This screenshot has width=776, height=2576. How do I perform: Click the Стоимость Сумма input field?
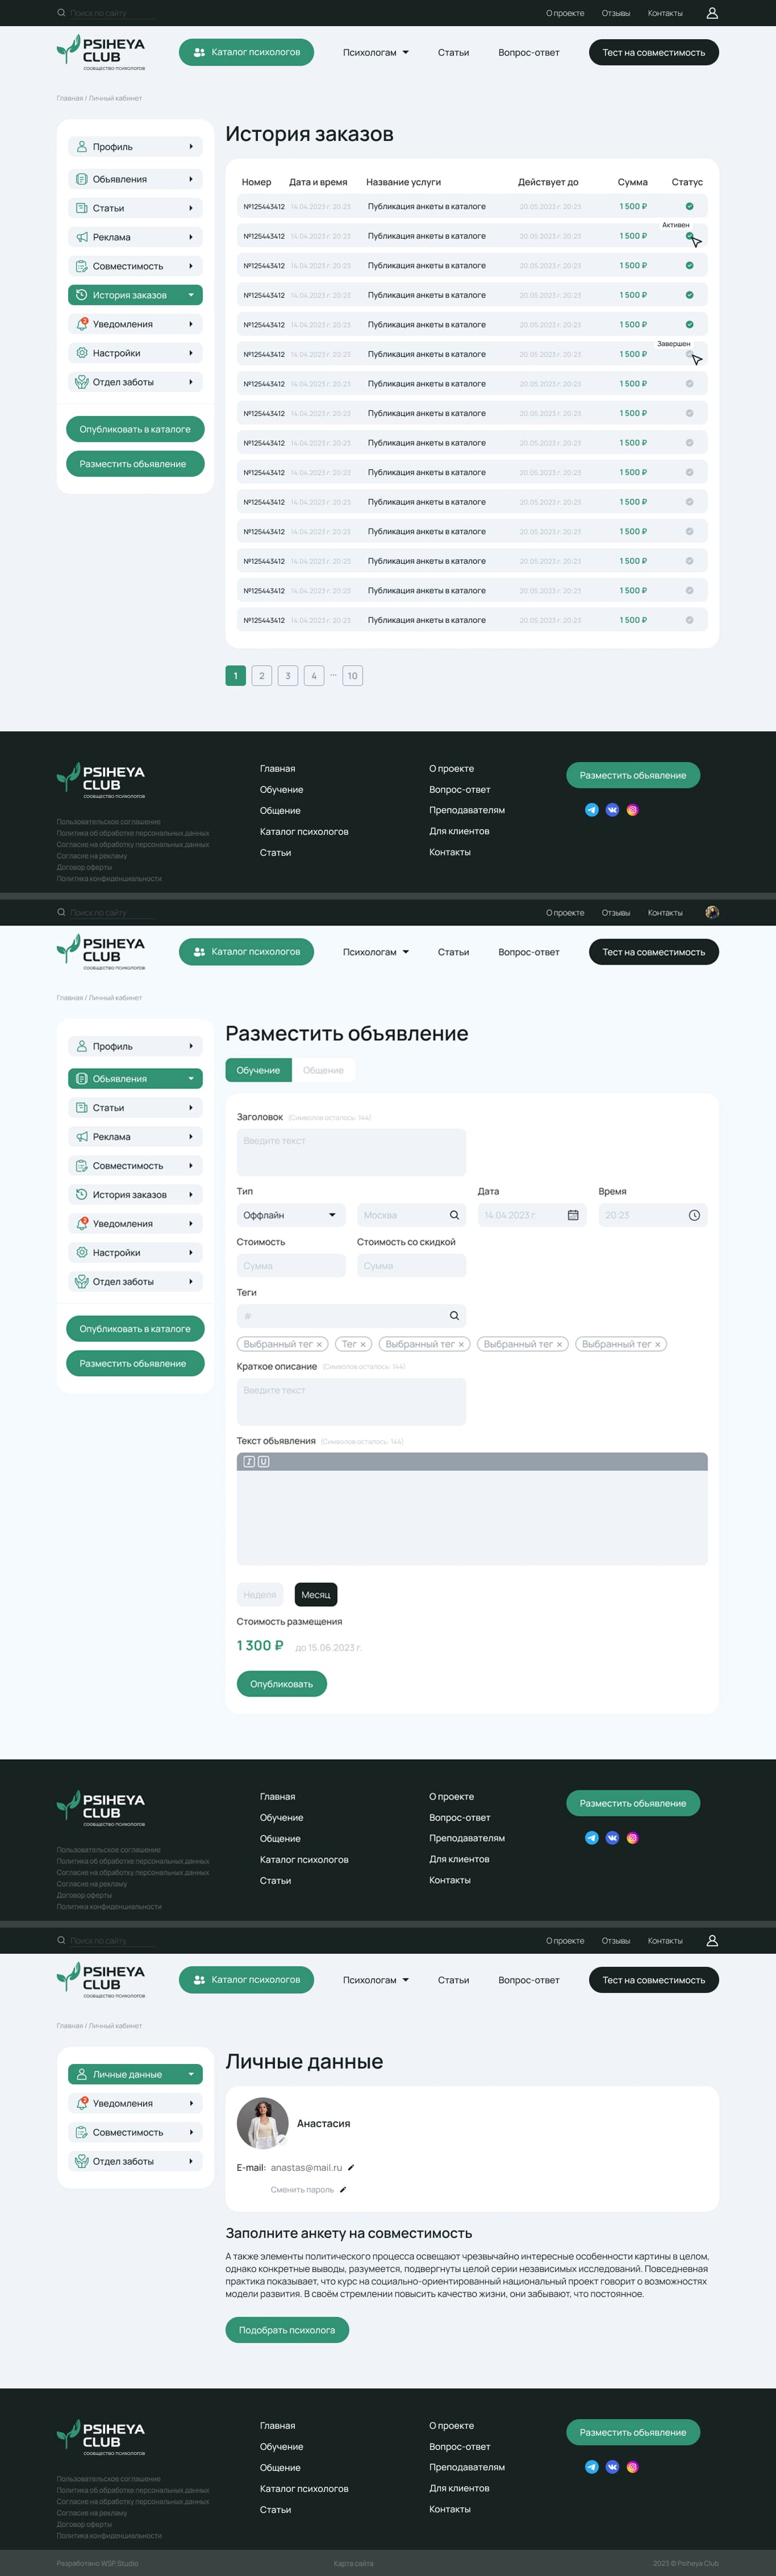click(291, 1266)
